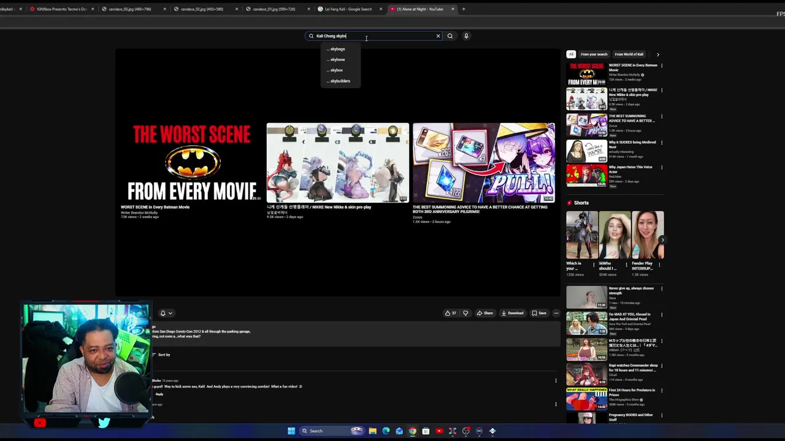
Task: Open 'Why it SUCKED being Medieval Nun' sidebar thumbnail
Action: point(586,150)
